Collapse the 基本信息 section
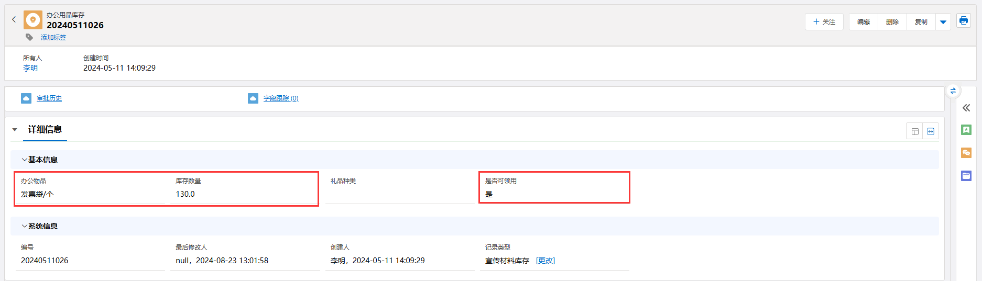Image resolution: width=982 pixels, height=281 pixels. click(x=25, y=160)
